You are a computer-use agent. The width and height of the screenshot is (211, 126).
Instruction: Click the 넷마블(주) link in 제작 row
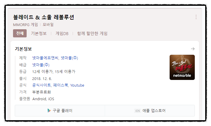[x=69, y=58]
